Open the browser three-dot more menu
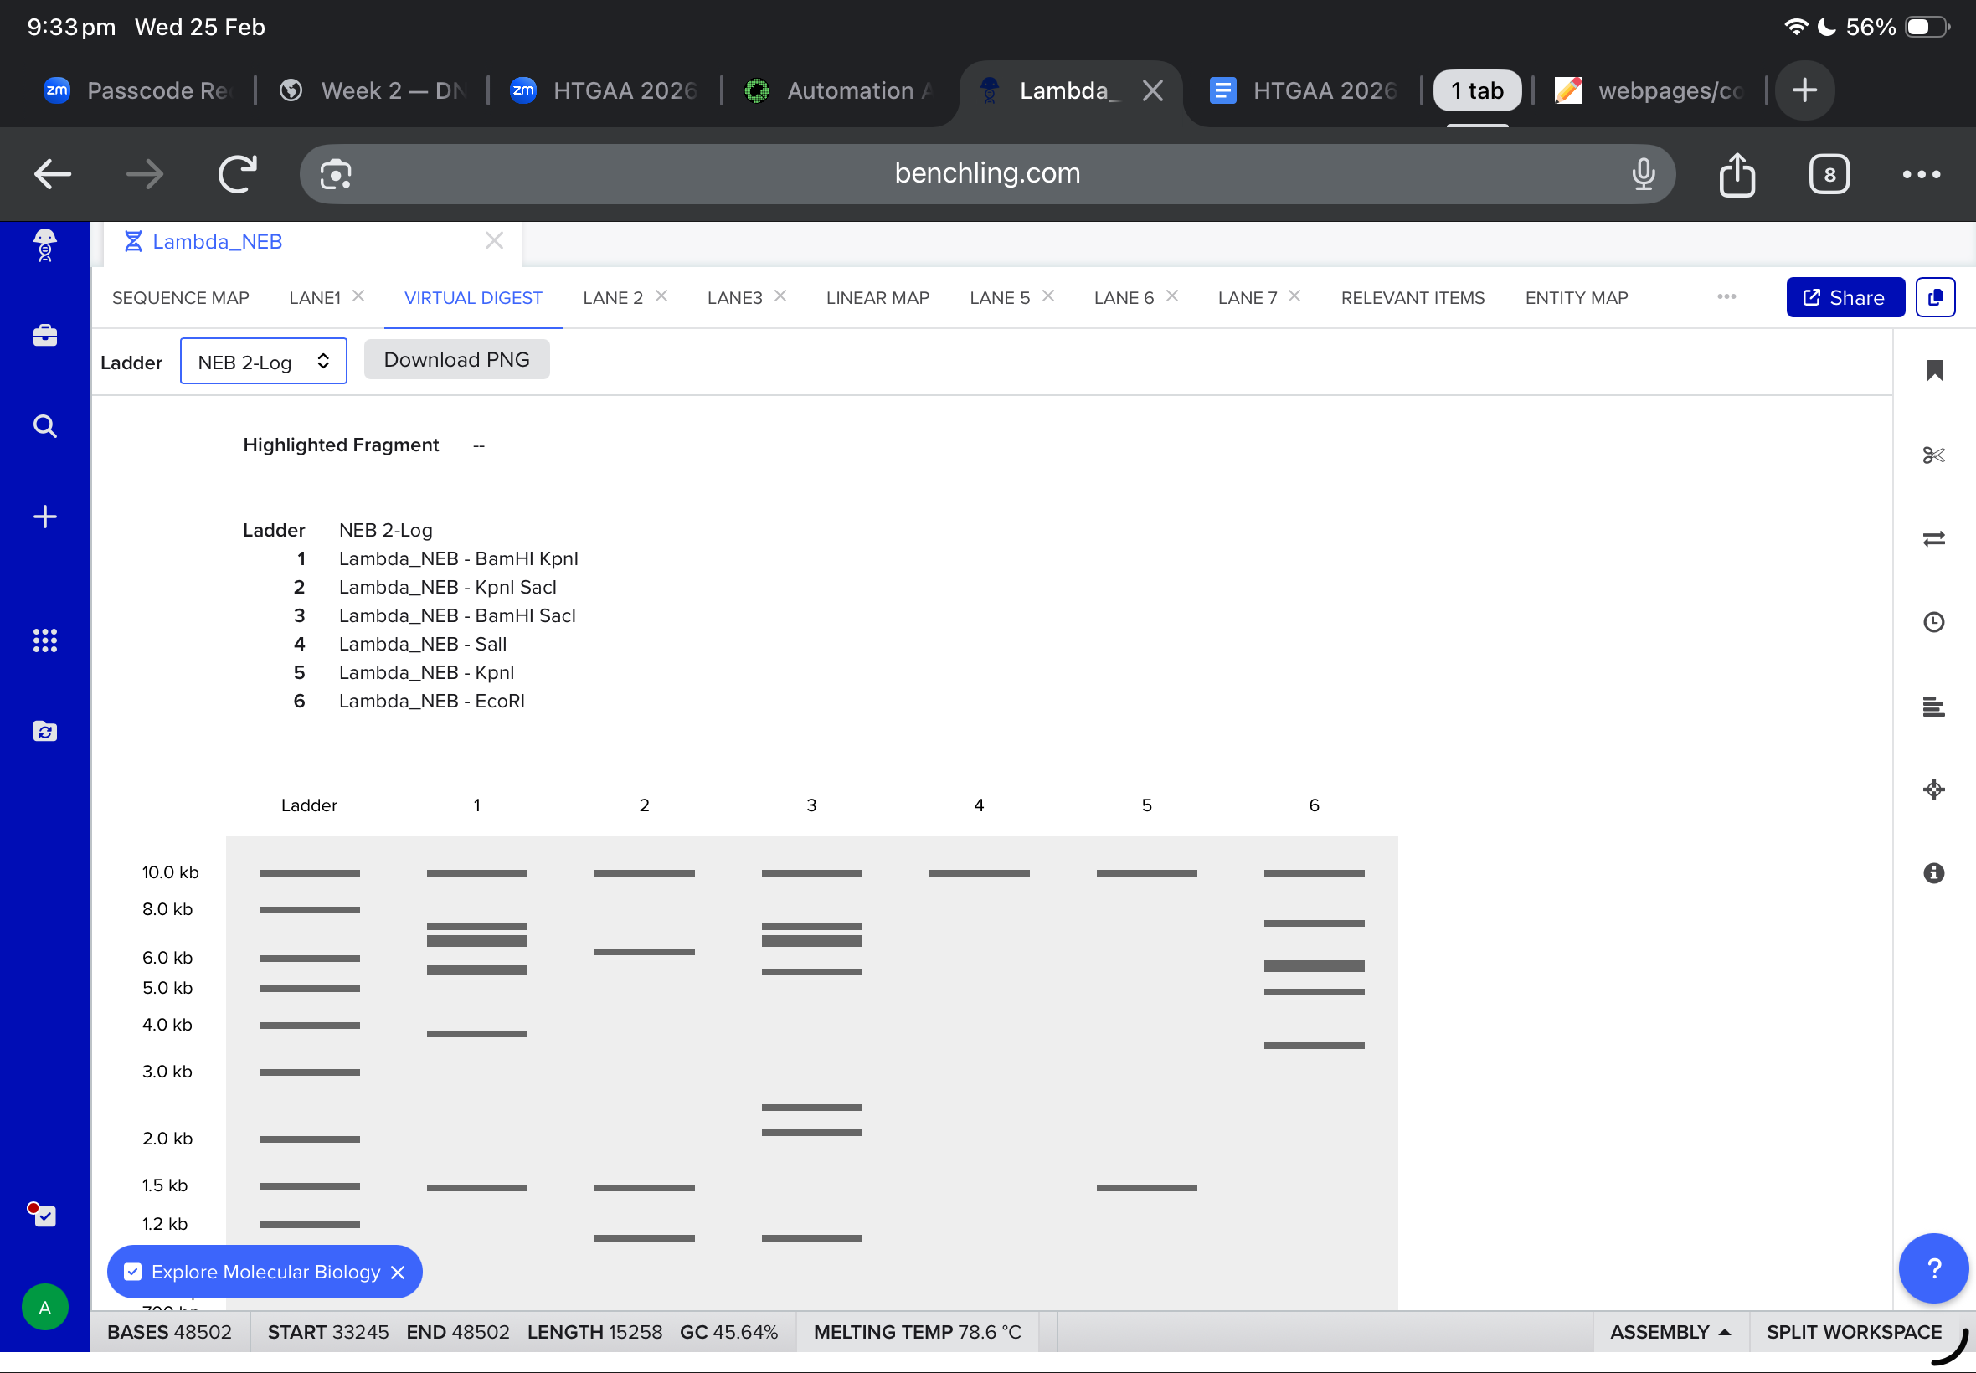 click(1921, 175)
